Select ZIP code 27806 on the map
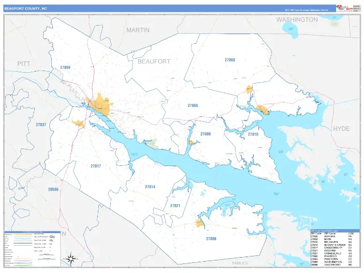Screen dimensions: 364x273 [211, 239]
